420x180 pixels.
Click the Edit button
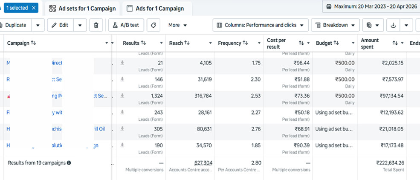click(60, 25)
